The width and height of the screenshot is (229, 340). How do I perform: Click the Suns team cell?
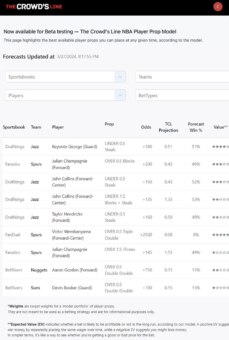tap(35, 288)
